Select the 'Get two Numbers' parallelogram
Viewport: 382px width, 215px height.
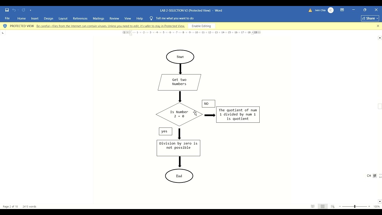(x=179, y=82)
